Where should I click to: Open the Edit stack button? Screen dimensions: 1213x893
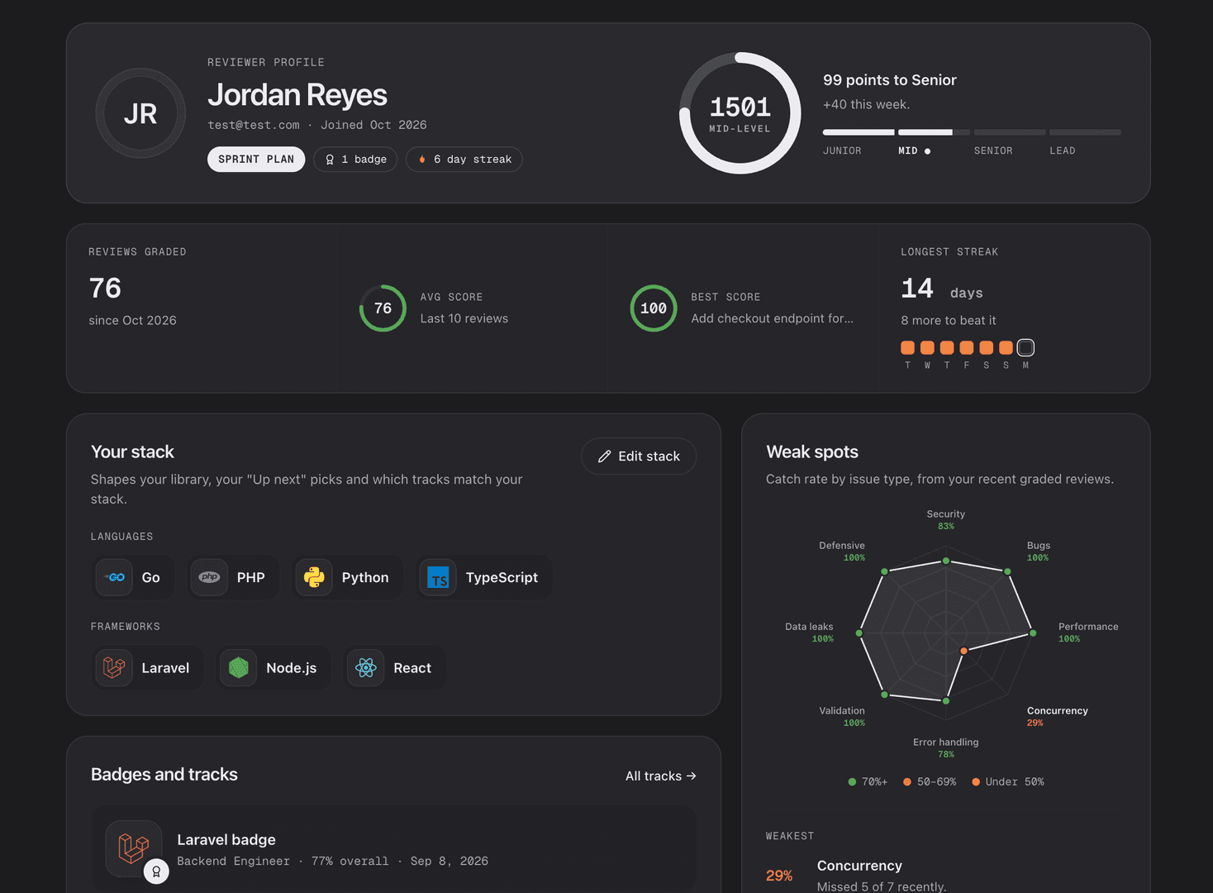pyautogui.click(x=639, y=456)
